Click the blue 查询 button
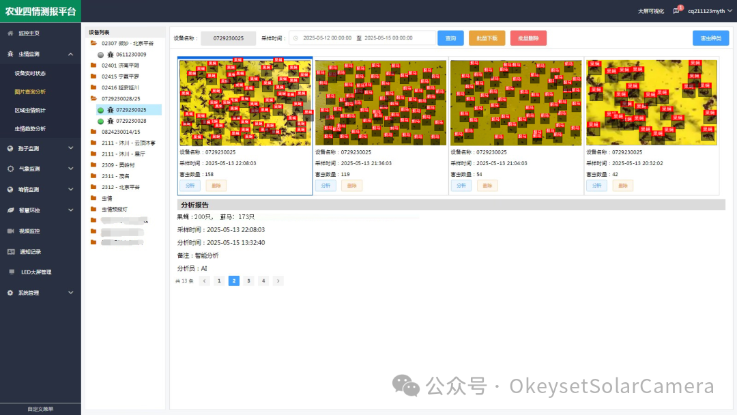Viewport: 737px width, 415px height. pos(451,38)
